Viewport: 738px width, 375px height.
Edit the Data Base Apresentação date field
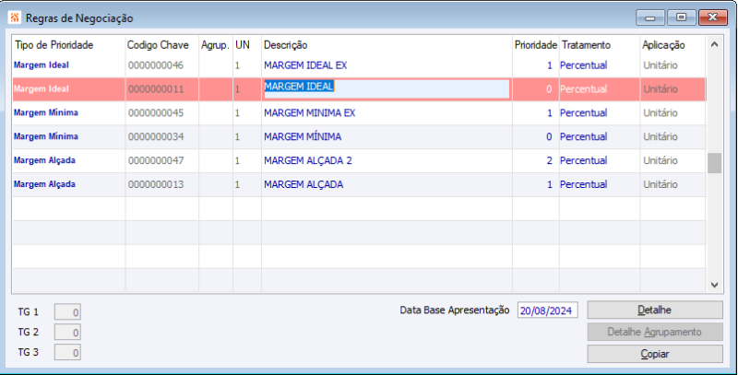pos(547,311)
